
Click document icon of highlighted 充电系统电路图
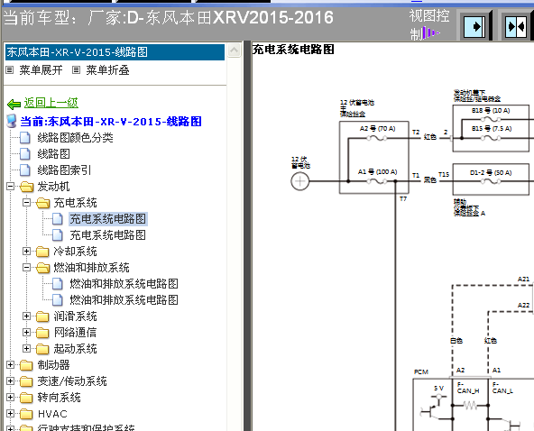pos(58,219)
